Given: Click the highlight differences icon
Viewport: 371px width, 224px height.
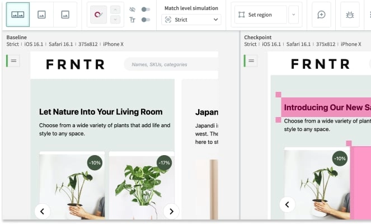Looking at the screenshot, I should click(x=98, y=15).
